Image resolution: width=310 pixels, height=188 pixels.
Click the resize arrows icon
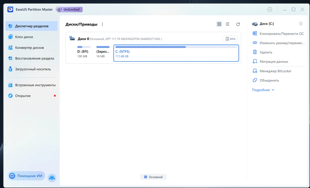[x=255, y=43]
